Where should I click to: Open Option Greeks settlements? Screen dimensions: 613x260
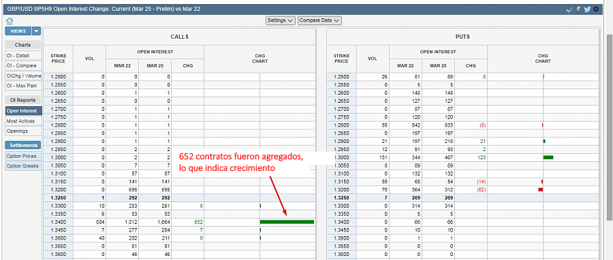click(x=23, y=166)
